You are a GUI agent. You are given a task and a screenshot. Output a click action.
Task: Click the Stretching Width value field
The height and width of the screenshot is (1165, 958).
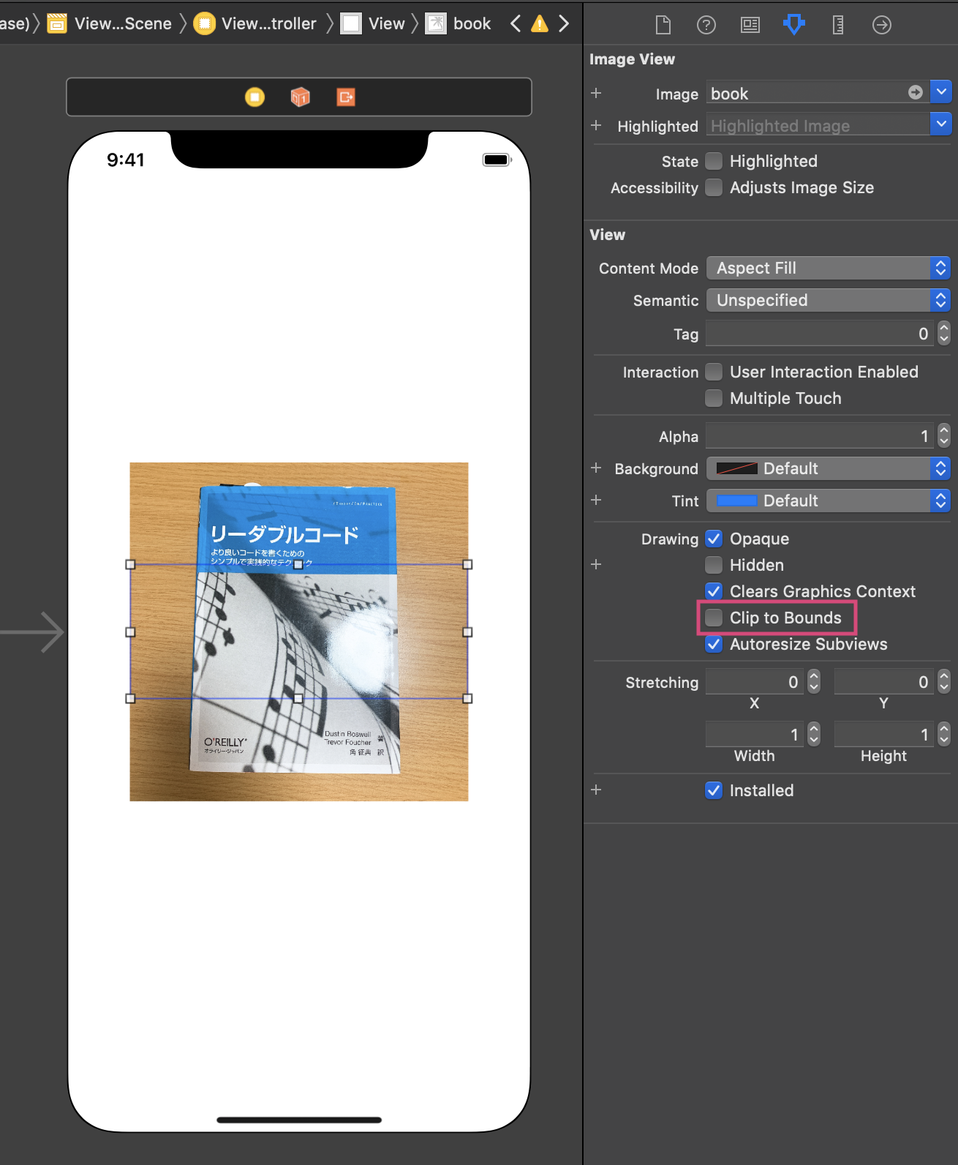pos(754,735)
